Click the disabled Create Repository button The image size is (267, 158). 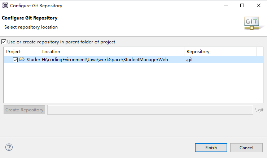click(x=24, y=110)
